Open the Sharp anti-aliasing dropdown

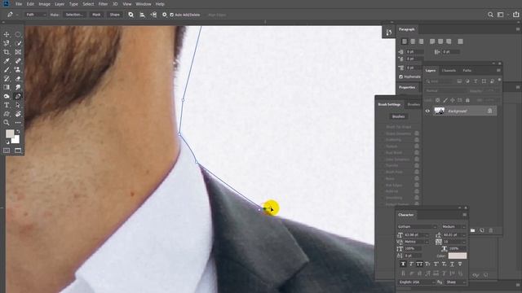(455, 282)
